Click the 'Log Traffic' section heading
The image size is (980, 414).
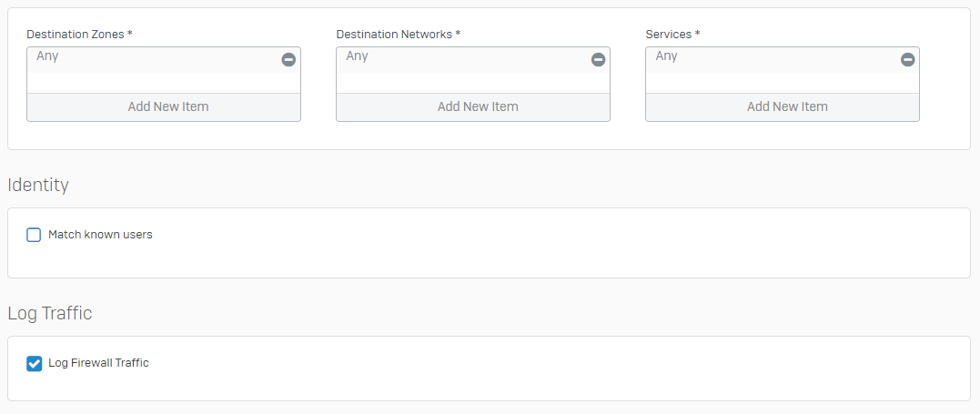pos(50,313)
